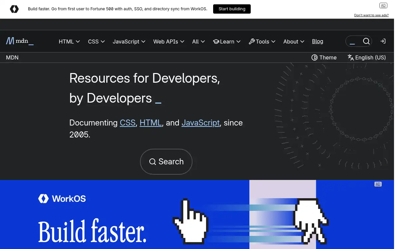Click the WorkOS logo in top ad
This screenshot has height=249, width=399.
pyautogui.click(x=14, y=9)
